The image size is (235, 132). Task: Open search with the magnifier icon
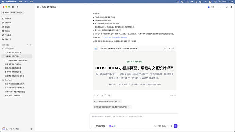point(17,7)
